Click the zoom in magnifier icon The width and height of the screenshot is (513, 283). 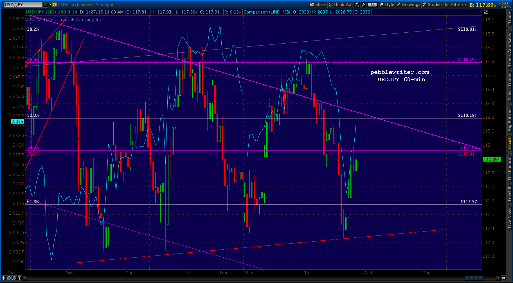tap(9, 278)
